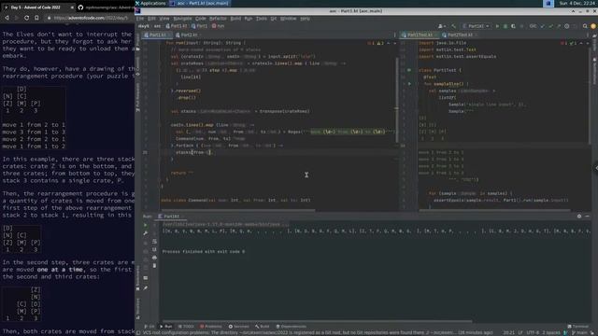Select Day 5 Advent of Code browser tab
This screenshot has height=336, width=598.
pos(37,7)
